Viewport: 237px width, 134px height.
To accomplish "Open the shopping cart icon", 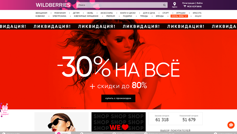I will pos(185,6).
